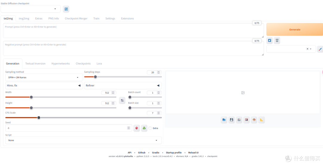The width and height of the screenshot is (323, 165).
Task: Enable the Extra seed checkbox
Action: tap(150, 128)
